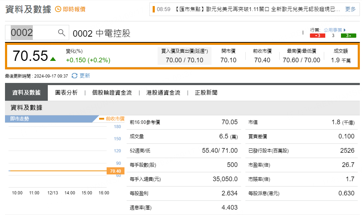Click the news timestamp 08:59
362x215 pixels.
click(x=163, y=9)
